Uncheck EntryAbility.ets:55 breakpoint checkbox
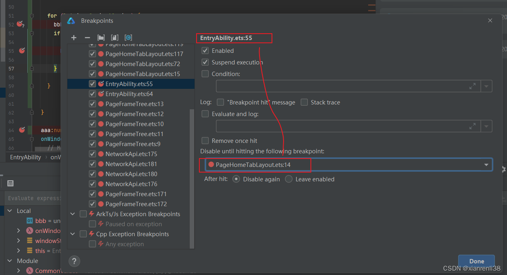 pyautogui.click(x=92, y=84)
